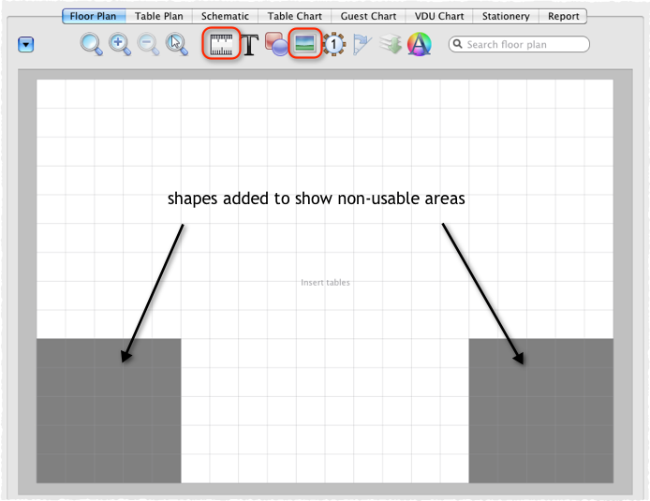Image resolution: width=650 pixels, height=501 pixels.
Task: Open the Report tab
Action: (563, 16)
